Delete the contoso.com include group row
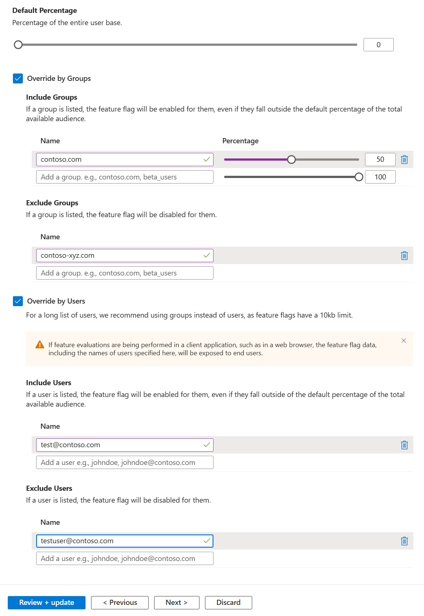Screen dimensions: 424x616 pos(404,160)
